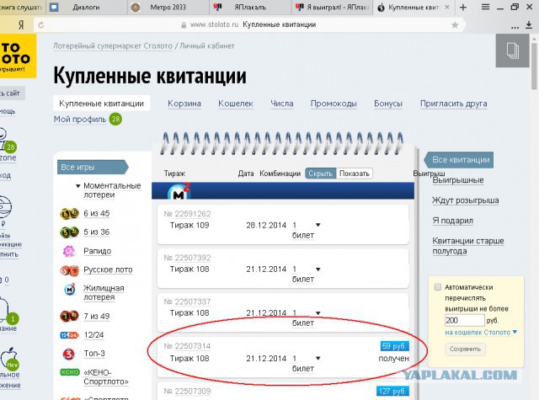The height and width of the screenshot is (400, 539).
Task: Close the Купленные квитанции browser tab
Action: [x=447, y=7]
